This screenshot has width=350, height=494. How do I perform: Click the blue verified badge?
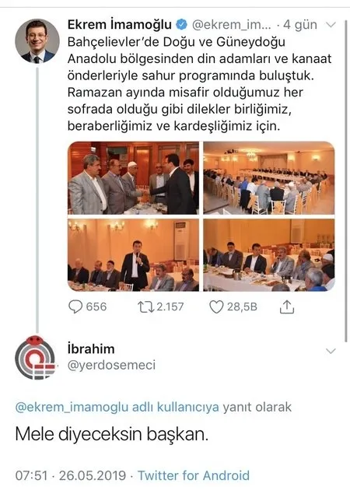(181, 25)
